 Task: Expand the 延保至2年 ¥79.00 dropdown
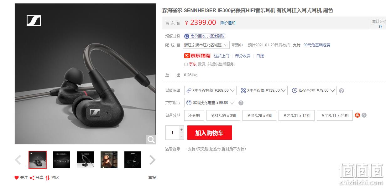pyautogui.click(x=313, y=90)
